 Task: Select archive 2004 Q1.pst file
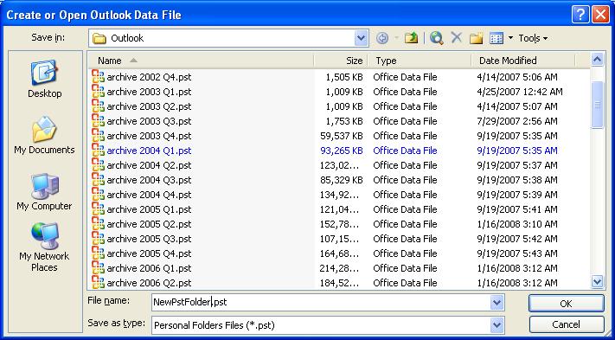[x=149, y=151]
